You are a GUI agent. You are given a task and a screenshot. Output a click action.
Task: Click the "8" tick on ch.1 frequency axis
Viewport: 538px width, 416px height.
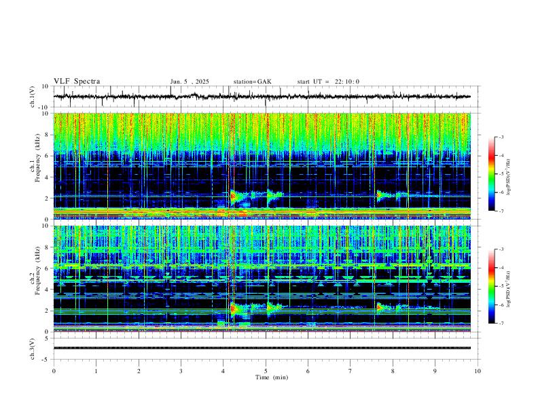(x=48, y=135)
